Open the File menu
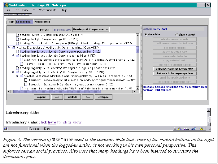 8,10
